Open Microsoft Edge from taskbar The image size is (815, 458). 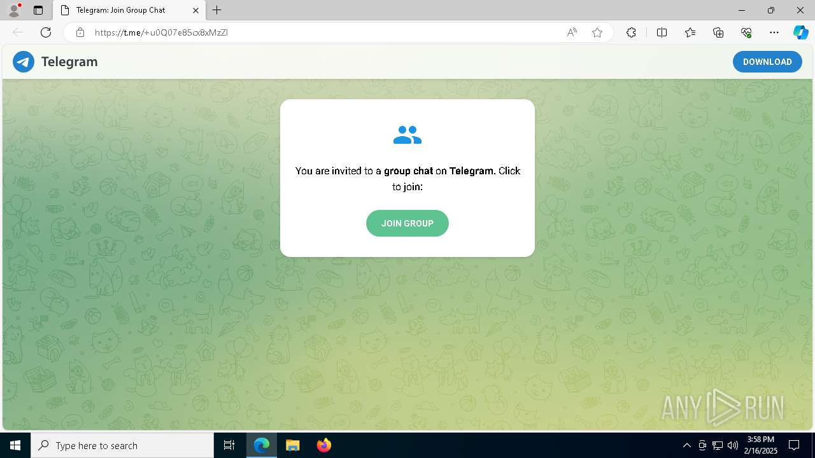[x=262, y=445]
